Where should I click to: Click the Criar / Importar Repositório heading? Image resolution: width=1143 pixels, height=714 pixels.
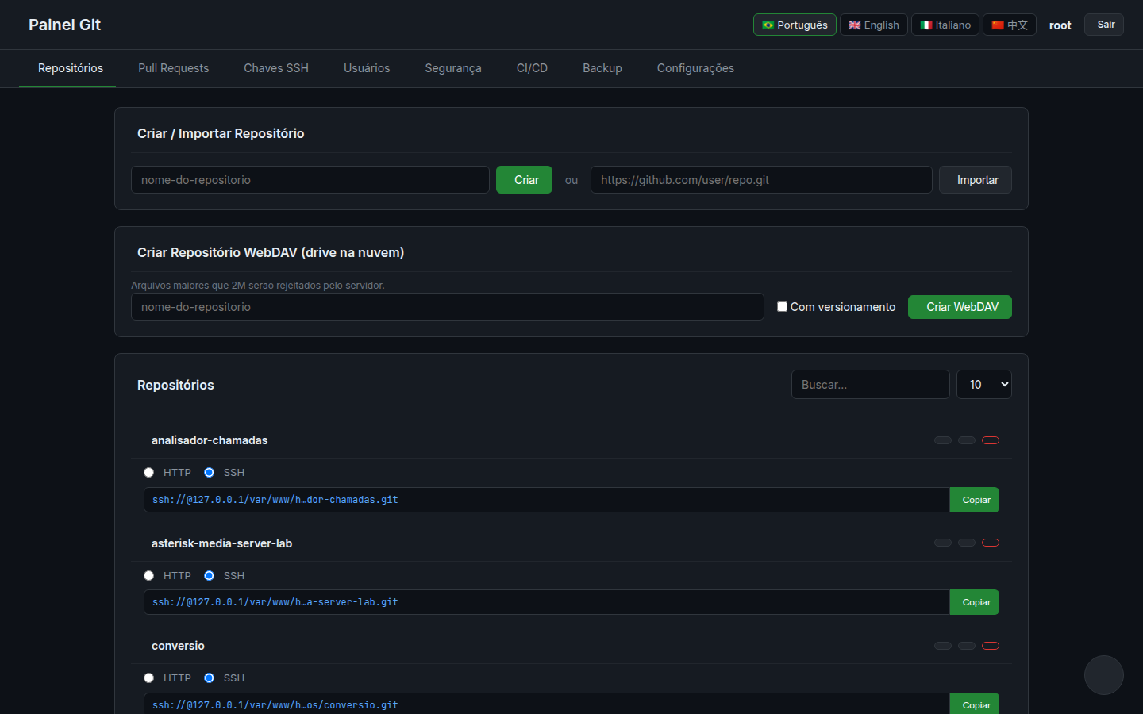[x=221, y=133]
